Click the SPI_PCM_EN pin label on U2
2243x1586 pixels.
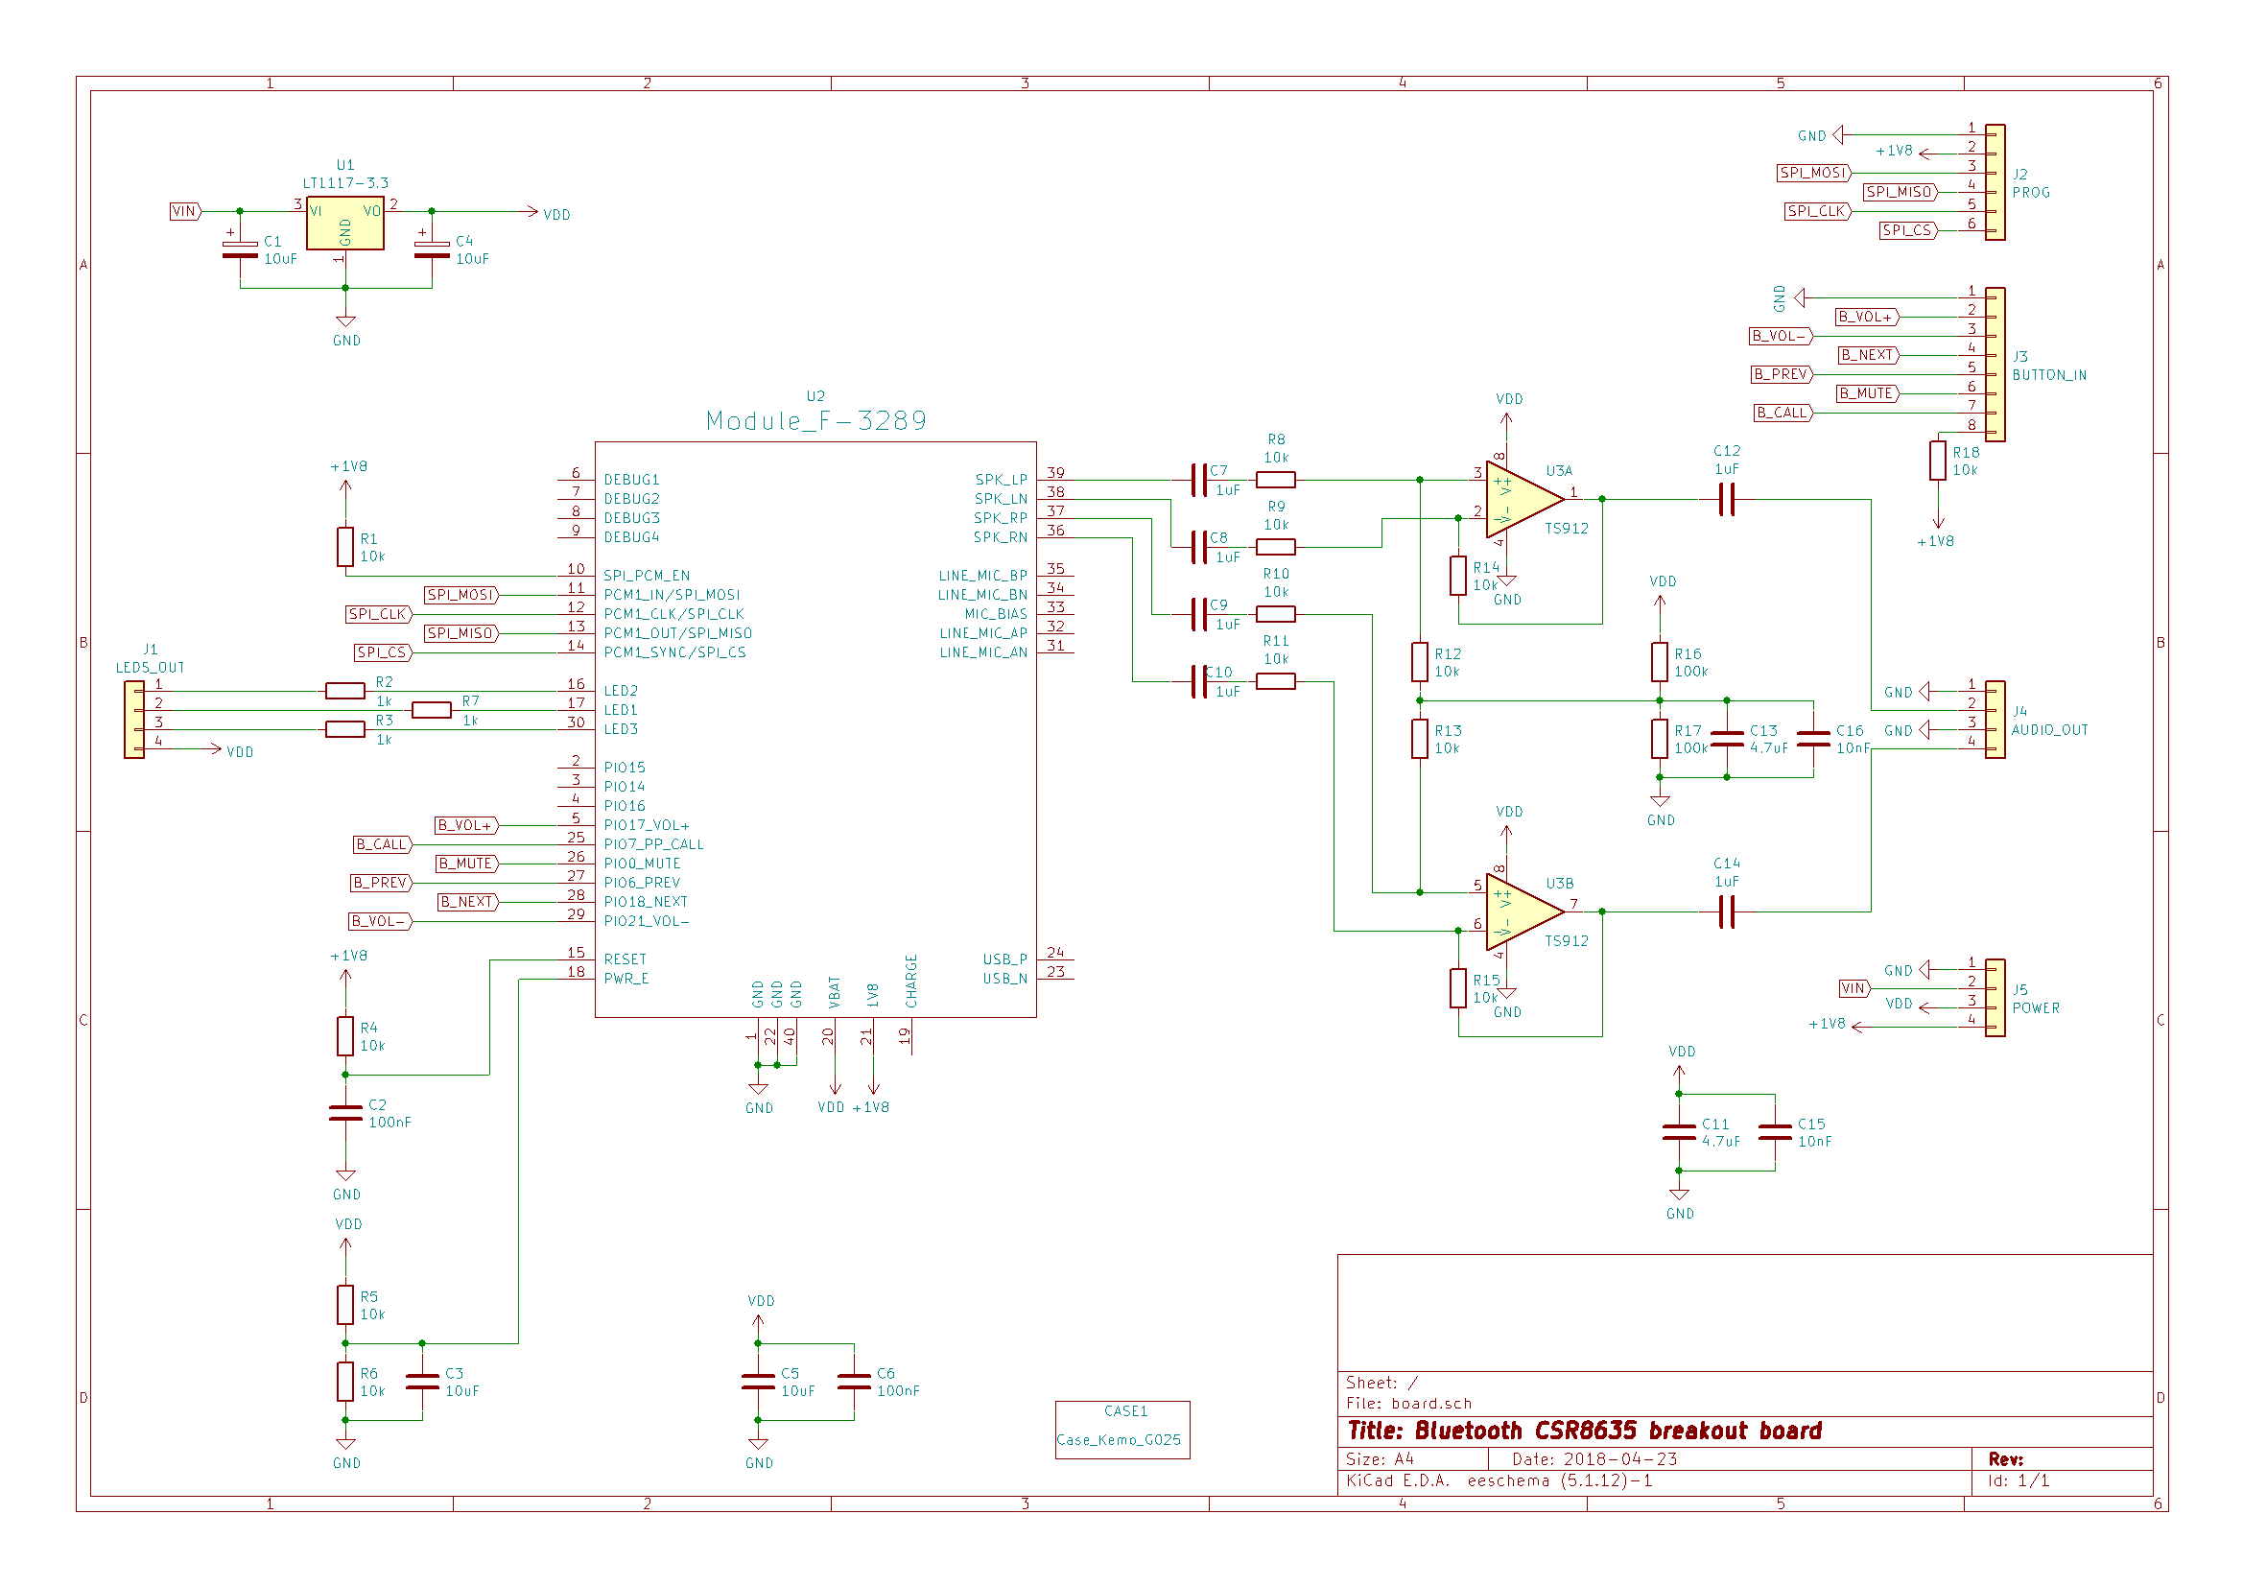tap(647, 577)
